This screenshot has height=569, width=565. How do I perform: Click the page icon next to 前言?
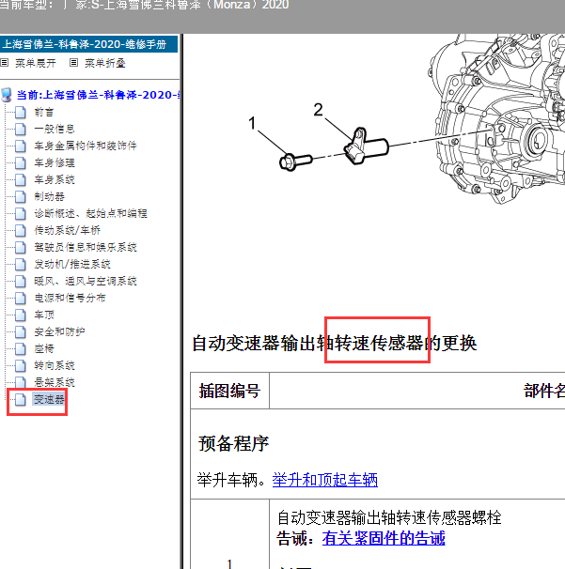tap(21, 112)
